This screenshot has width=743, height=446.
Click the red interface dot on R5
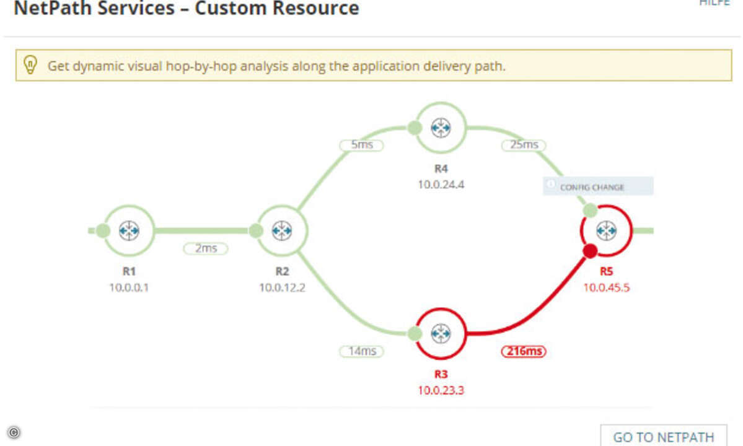click(x=590, y=251)
